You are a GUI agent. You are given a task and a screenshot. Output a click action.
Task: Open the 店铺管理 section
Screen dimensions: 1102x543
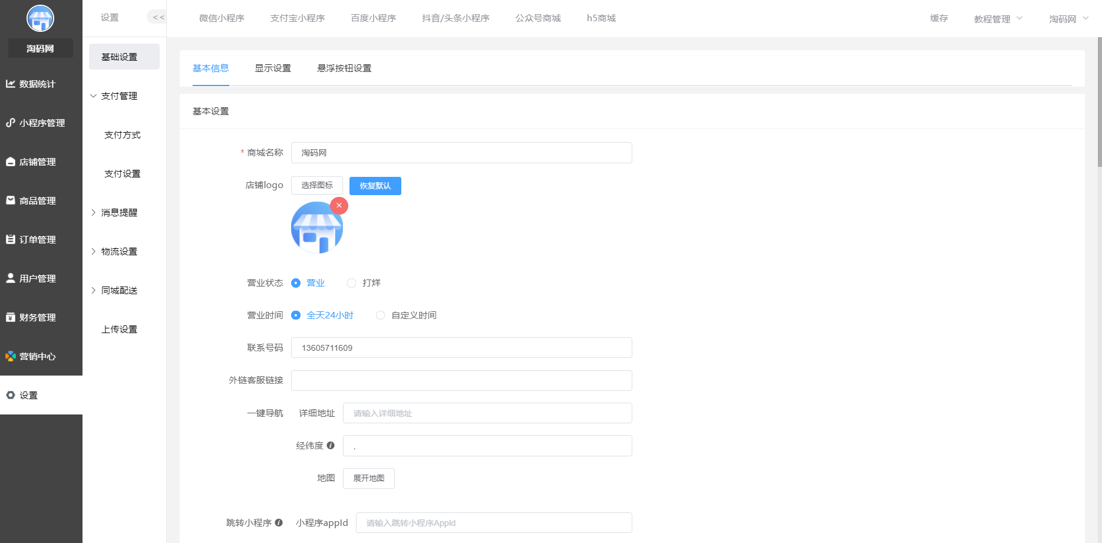(37, 162)
